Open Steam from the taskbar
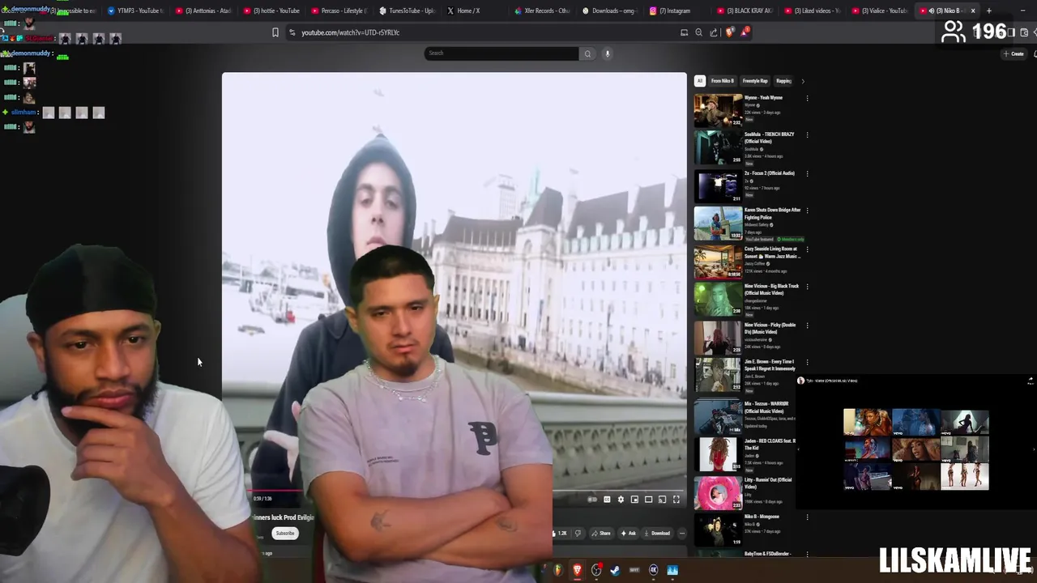 (x=615, y=570)
